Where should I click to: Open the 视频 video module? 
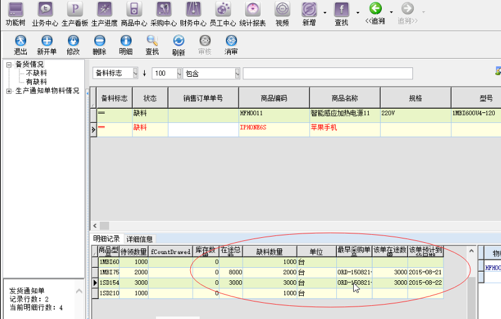pyautogui.click(x=282, y=14)
